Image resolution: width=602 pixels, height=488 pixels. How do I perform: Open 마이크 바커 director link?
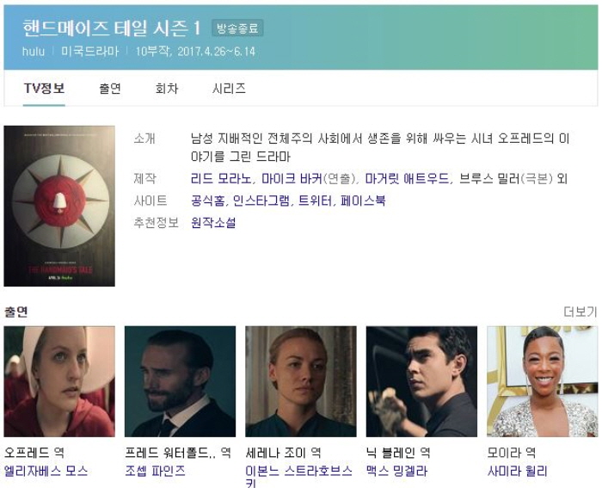pyautogui.click(x=292, y=179)
